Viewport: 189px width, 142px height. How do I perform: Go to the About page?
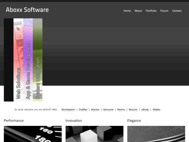138,11
